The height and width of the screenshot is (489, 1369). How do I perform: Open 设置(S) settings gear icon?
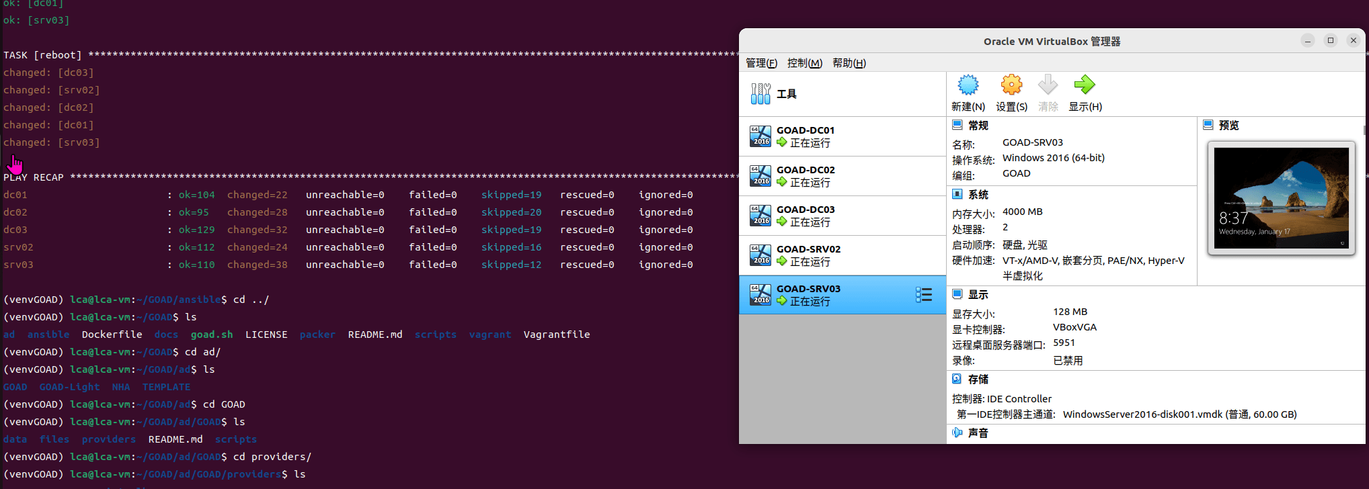click(1011, 85)
